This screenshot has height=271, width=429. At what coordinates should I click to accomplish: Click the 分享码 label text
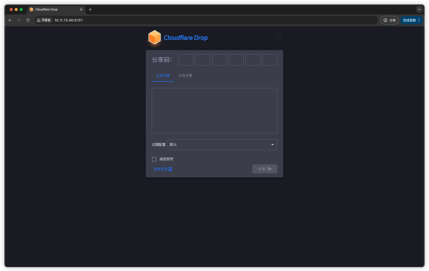point(162,60)
